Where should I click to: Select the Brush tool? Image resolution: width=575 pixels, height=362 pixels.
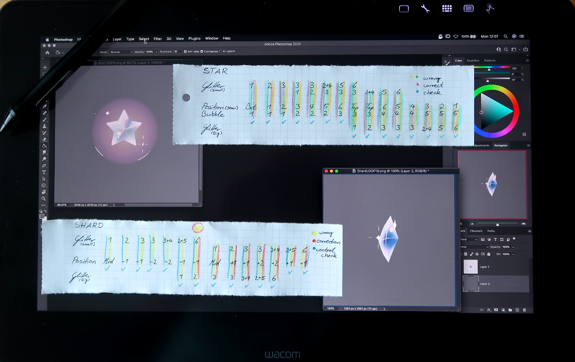44,119
